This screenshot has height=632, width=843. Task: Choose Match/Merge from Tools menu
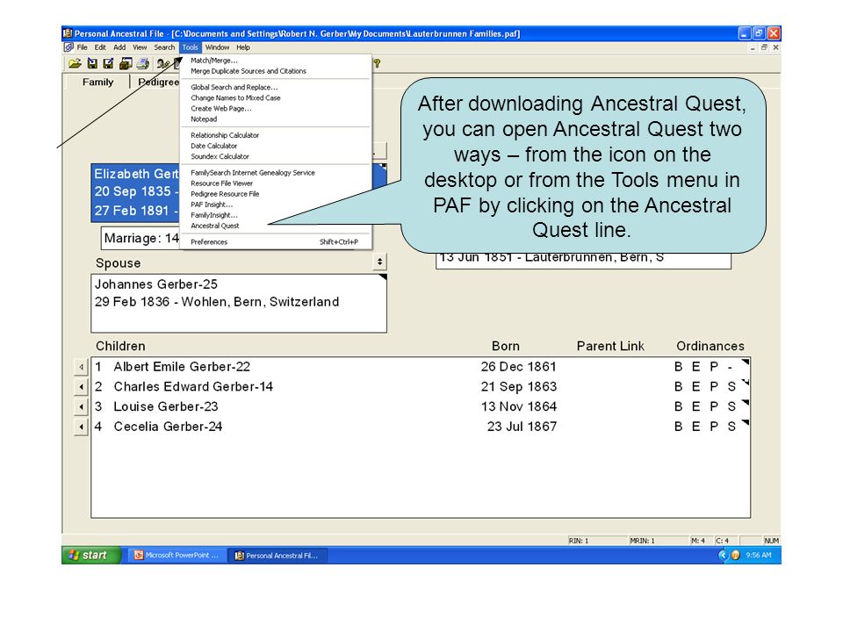click(275, 61)
